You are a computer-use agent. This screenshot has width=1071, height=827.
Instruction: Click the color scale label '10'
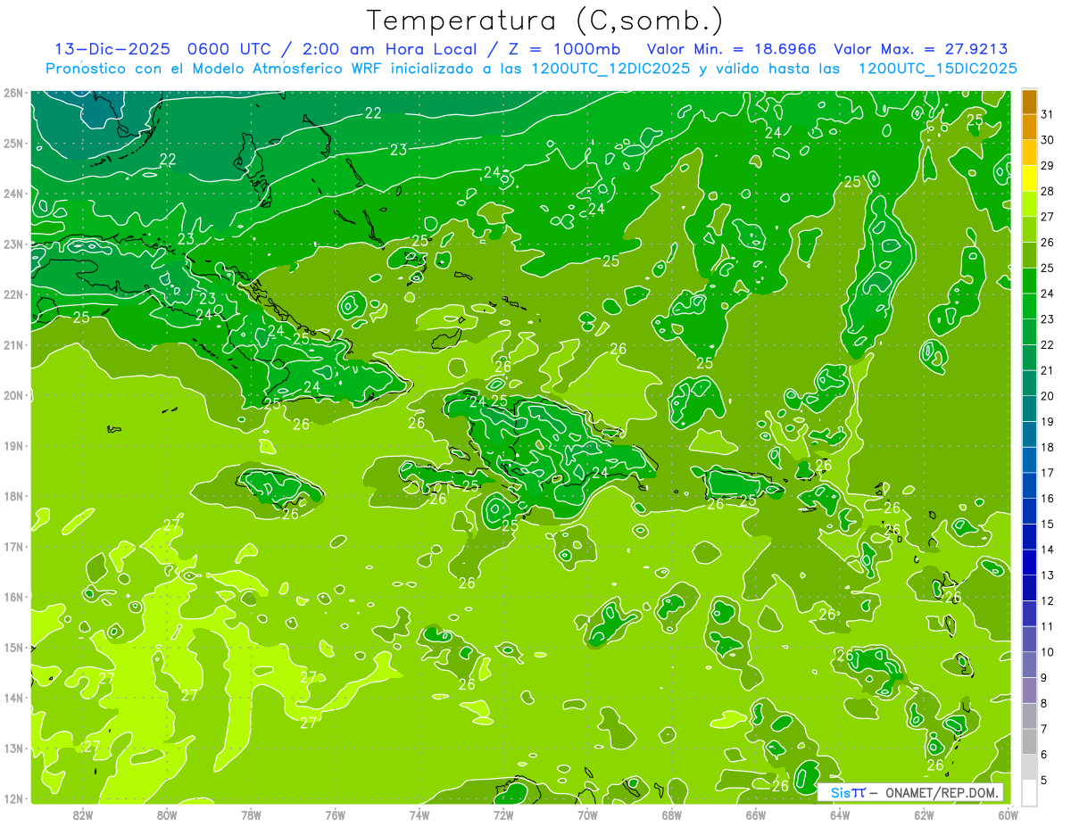1048,652
